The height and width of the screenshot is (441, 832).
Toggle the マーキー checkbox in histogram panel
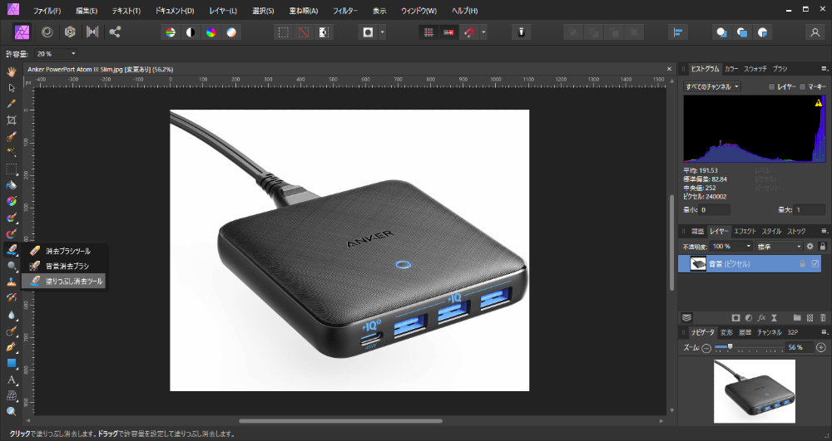click(x=802, y=87)
